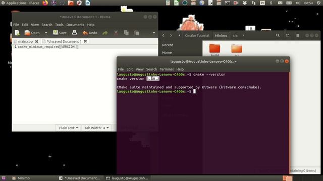Open the file manager launcher in top panel
The height and width of the screenshot is (181, 323).
pos(71,3)
